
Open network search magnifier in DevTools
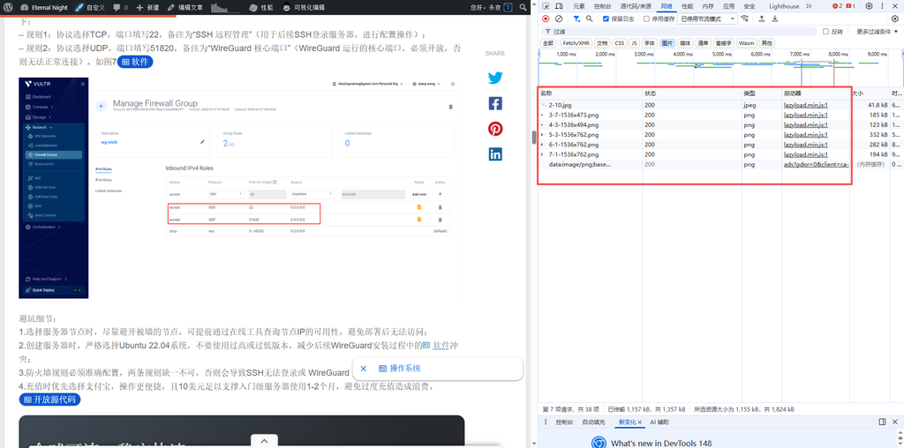pos(589,19)
